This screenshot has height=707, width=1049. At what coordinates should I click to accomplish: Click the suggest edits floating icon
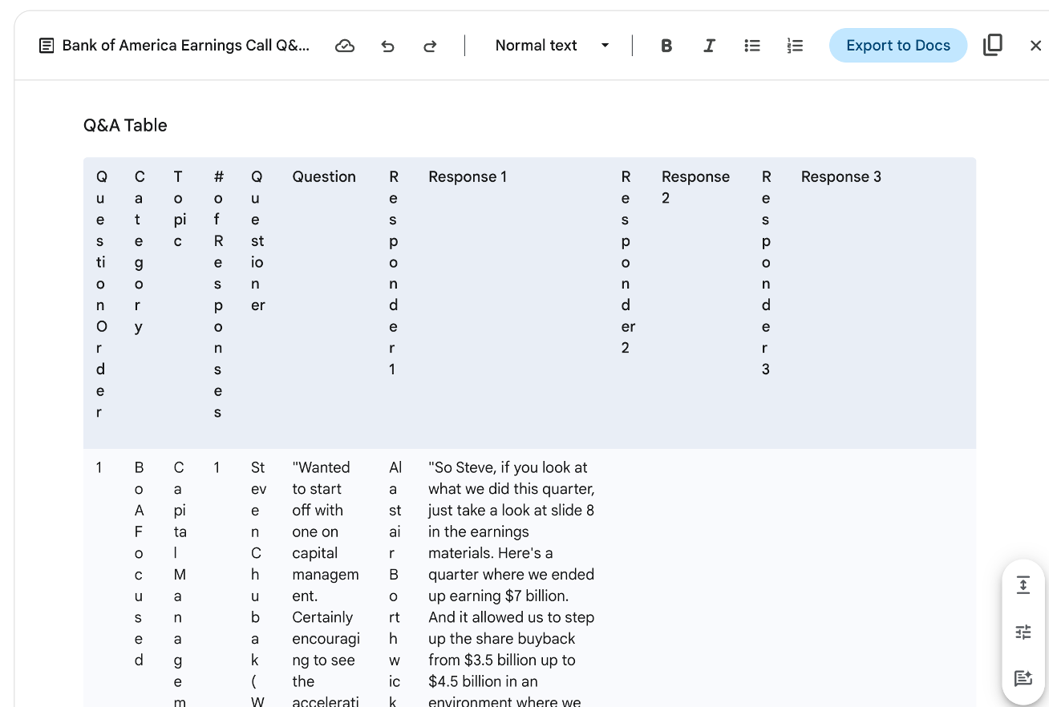click(1023, 678)
